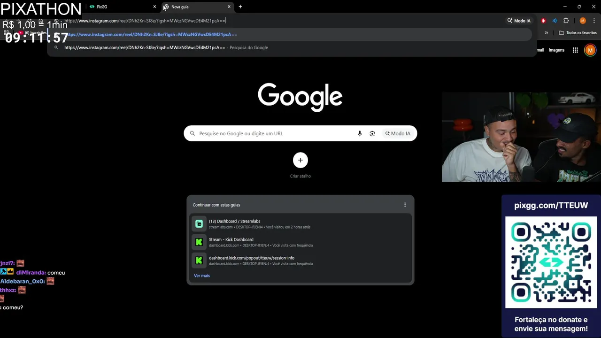This screenshot has height=338, width=601.
Task: Click the streamer webcam overlay
Action: (x=521, y=137)
